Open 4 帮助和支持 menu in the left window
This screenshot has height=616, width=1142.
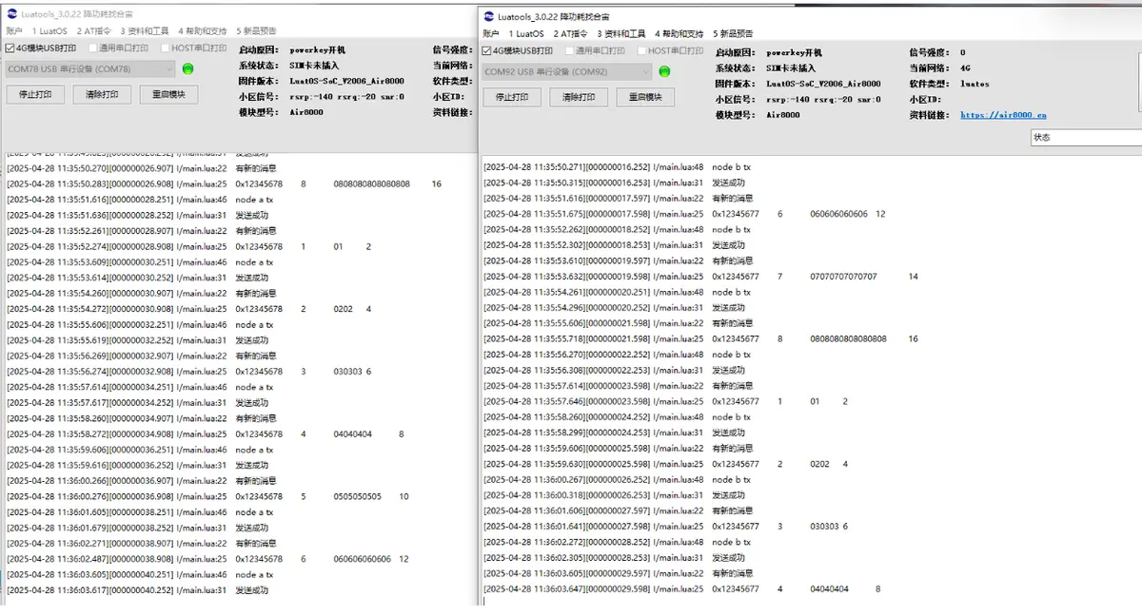pos(203,31)
